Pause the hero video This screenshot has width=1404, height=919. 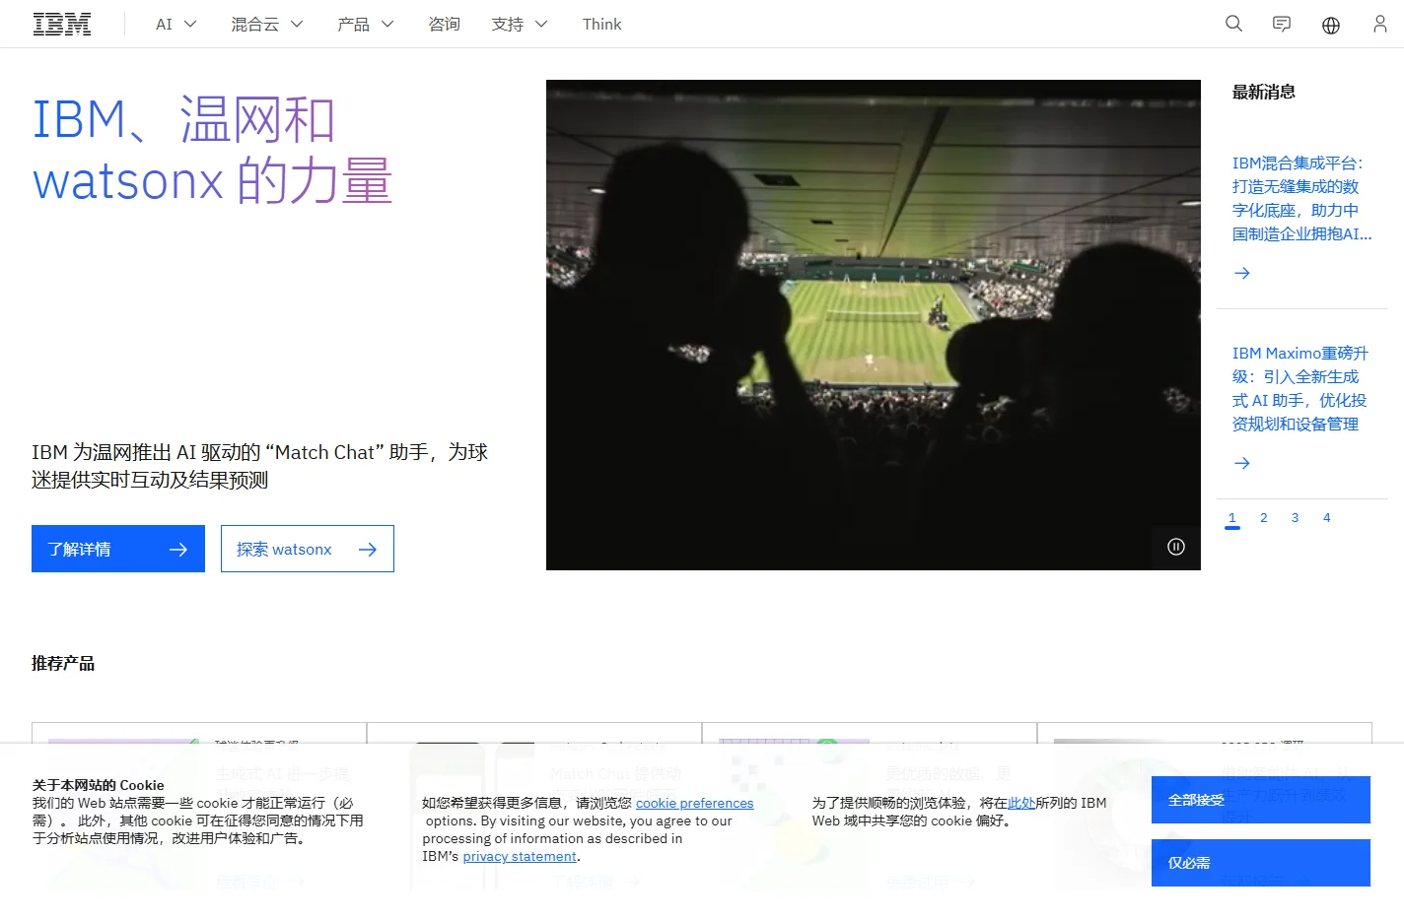[1176, 547]
